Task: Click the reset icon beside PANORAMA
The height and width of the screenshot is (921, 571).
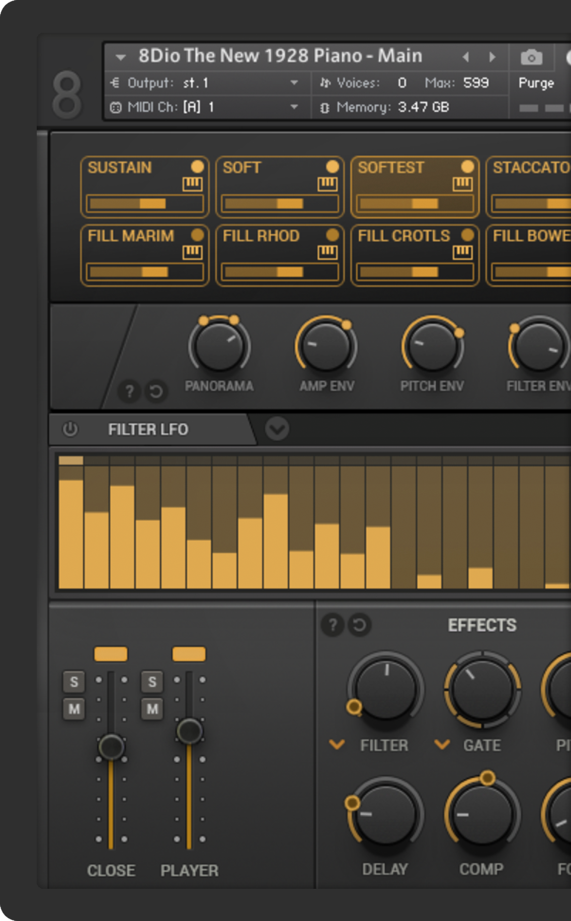Action: (x=156, y=391)
